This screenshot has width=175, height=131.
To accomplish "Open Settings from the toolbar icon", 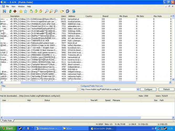I will (68, 11).
